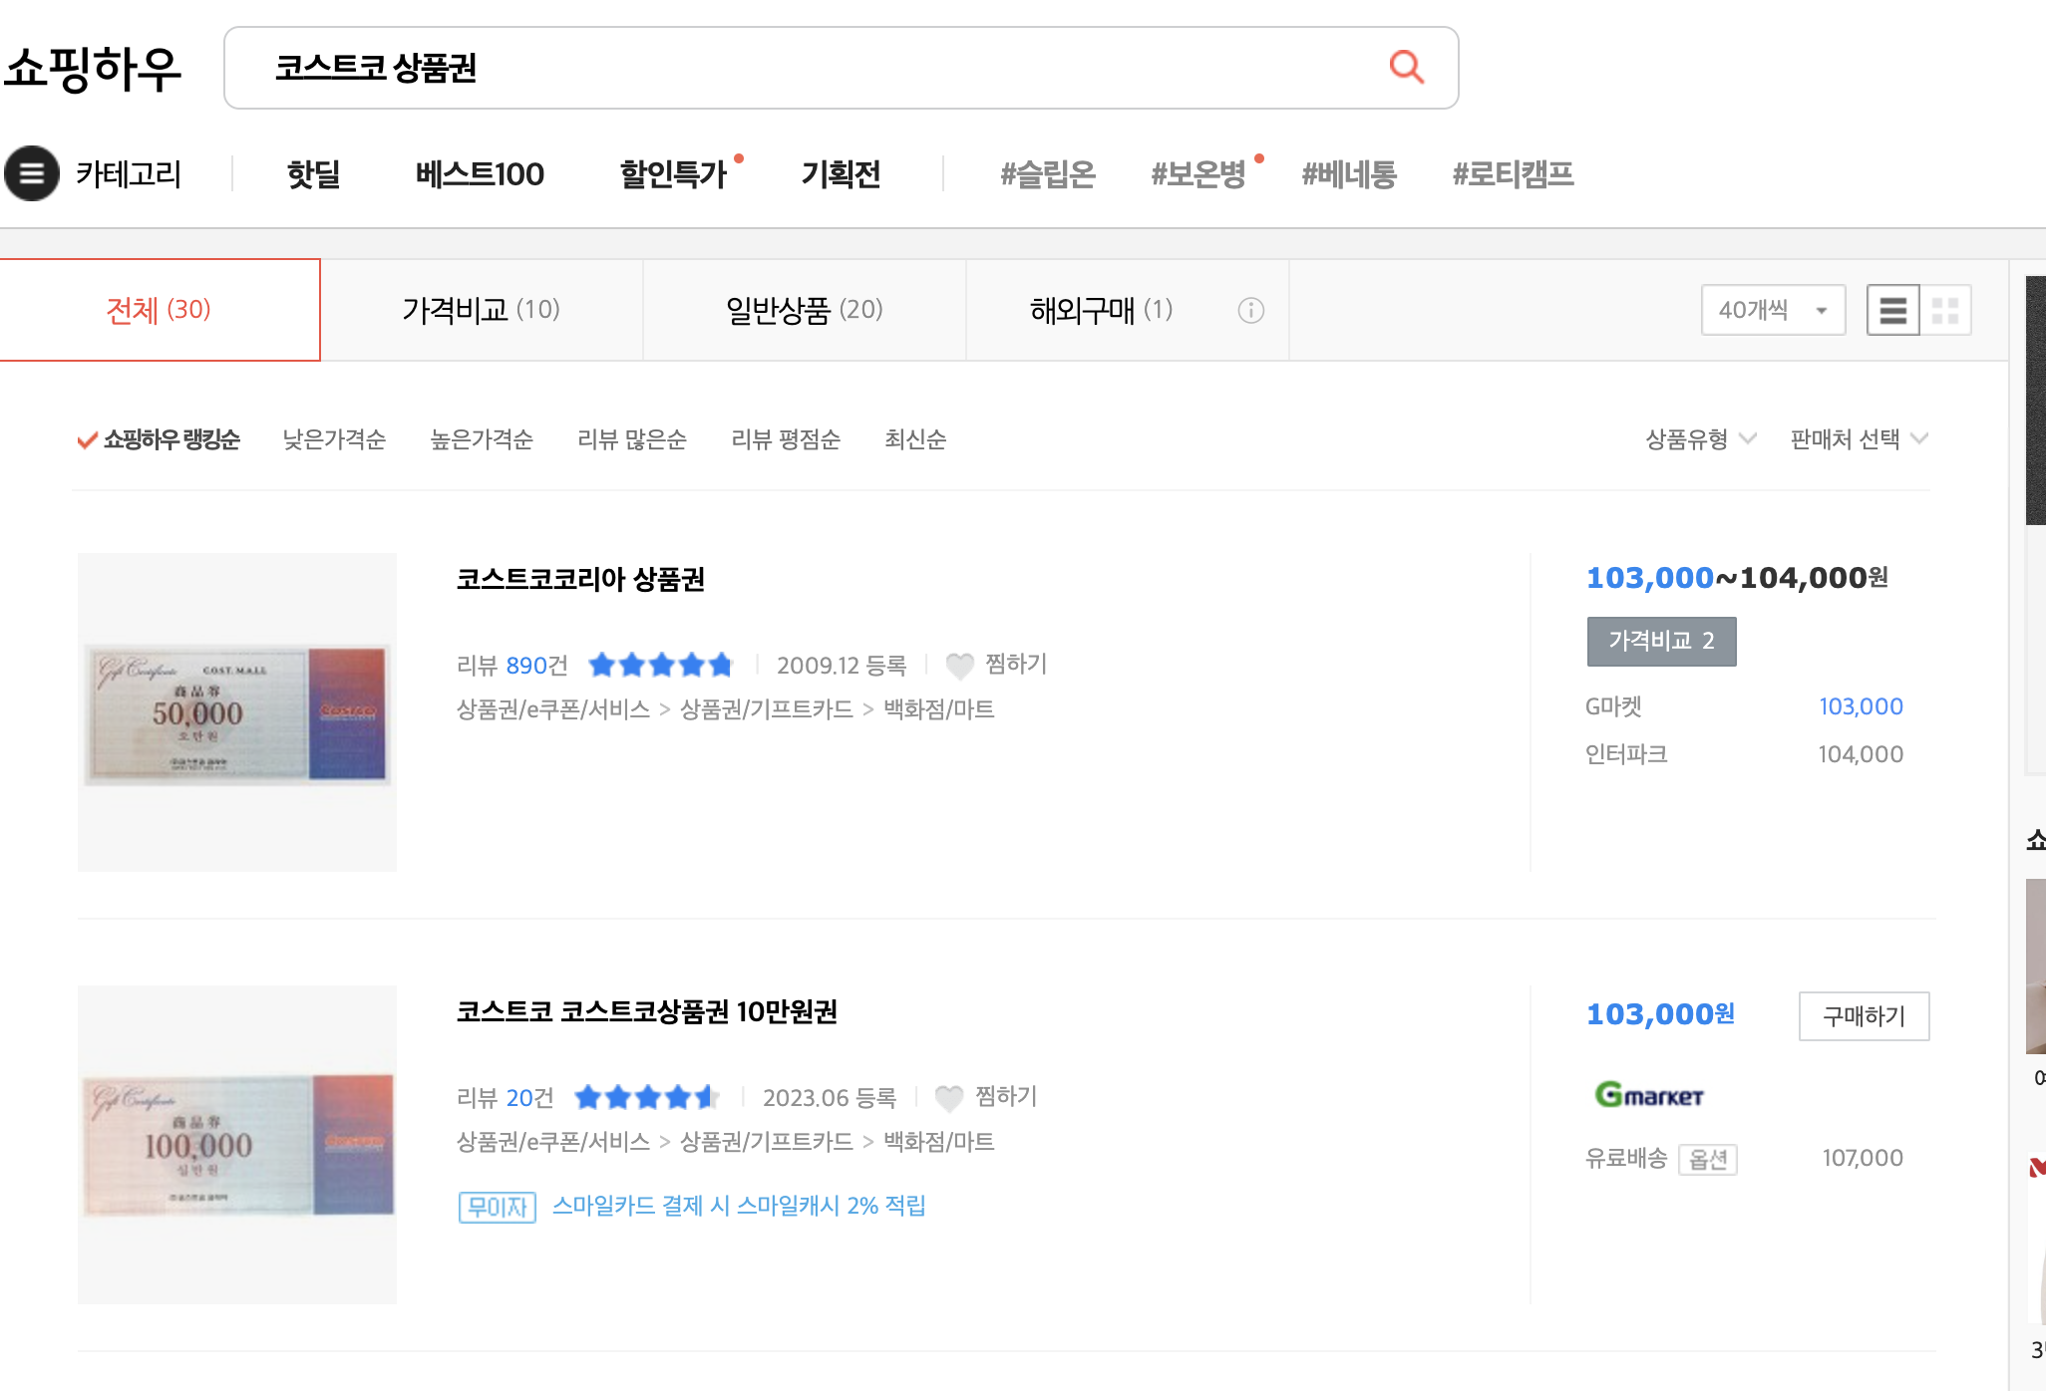Click heart icon for 코스트코코리아 상품권
This screenshot has width=2046, height=1391.
pos(959,665)
